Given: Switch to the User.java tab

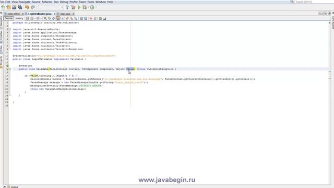Looking at the screenshot, I should click(65, 14).
